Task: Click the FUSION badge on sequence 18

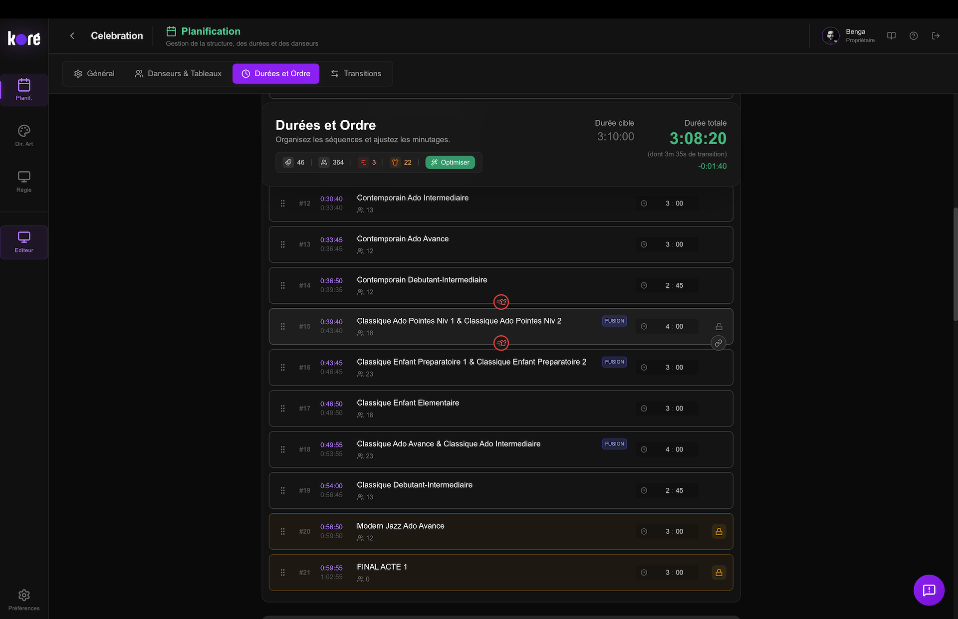Action: click(614, 444)
